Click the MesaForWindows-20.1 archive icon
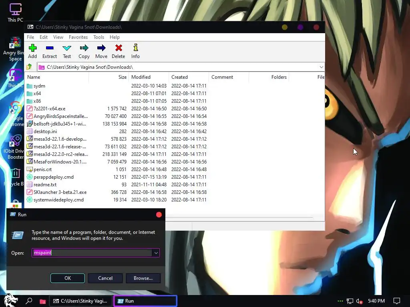This screenshot has height=307, width=410. point(30,161)
